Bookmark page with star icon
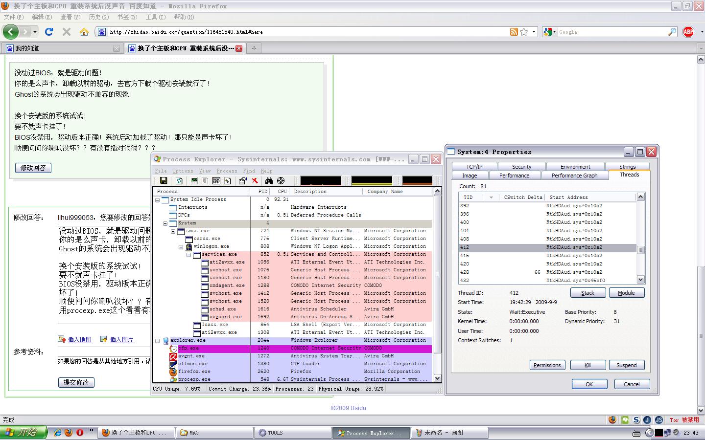 tap(524, 32)
